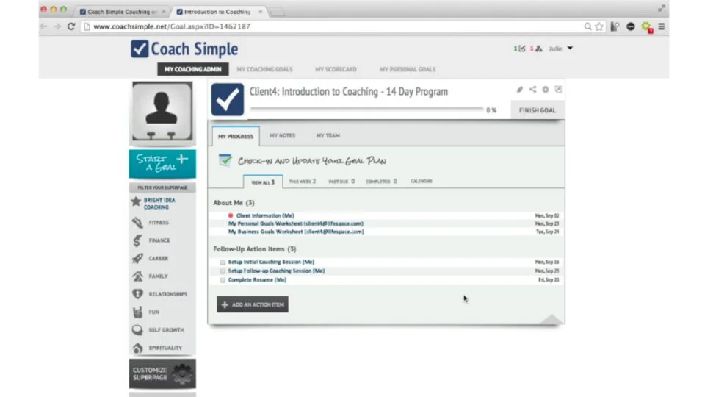The height and width of the screenshot is (397, 705).
Task: Filter superpage by Fun icon
Action: [x=137, y=312]
